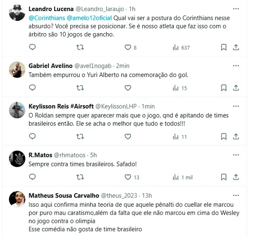Share Gabriel Avelino's tweet

pyautogui.click(x=236, y=88)
